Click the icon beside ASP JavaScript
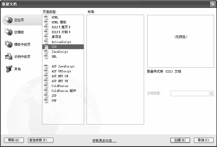Screen dimensions: 217x147 [x=46, y=66]
